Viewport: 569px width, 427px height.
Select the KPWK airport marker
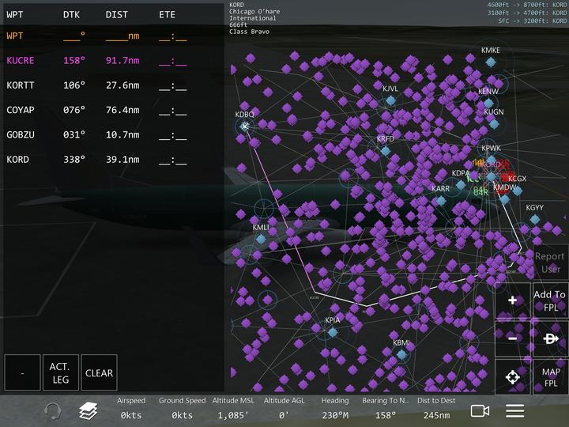[x=492, y=160]
